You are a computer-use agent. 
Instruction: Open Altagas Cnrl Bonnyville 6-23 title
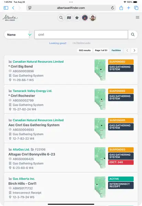tap(32, 154)
